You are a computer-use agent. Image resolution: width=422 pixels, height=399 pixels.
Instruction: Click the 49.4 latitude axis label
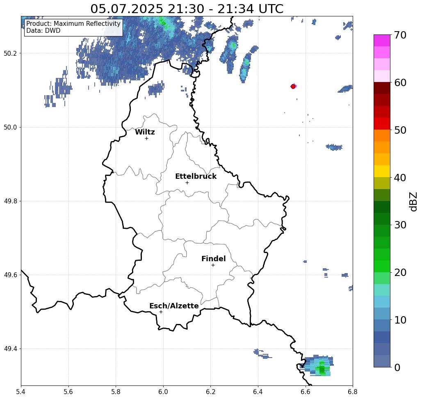10,349
